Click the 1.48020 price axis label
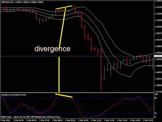162x122 pixels. (x=158, y=85)
